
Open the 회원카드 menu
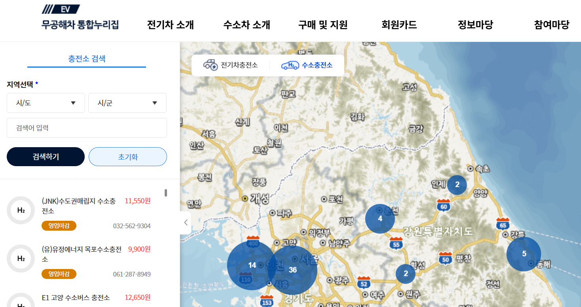(x=399, y=25)
